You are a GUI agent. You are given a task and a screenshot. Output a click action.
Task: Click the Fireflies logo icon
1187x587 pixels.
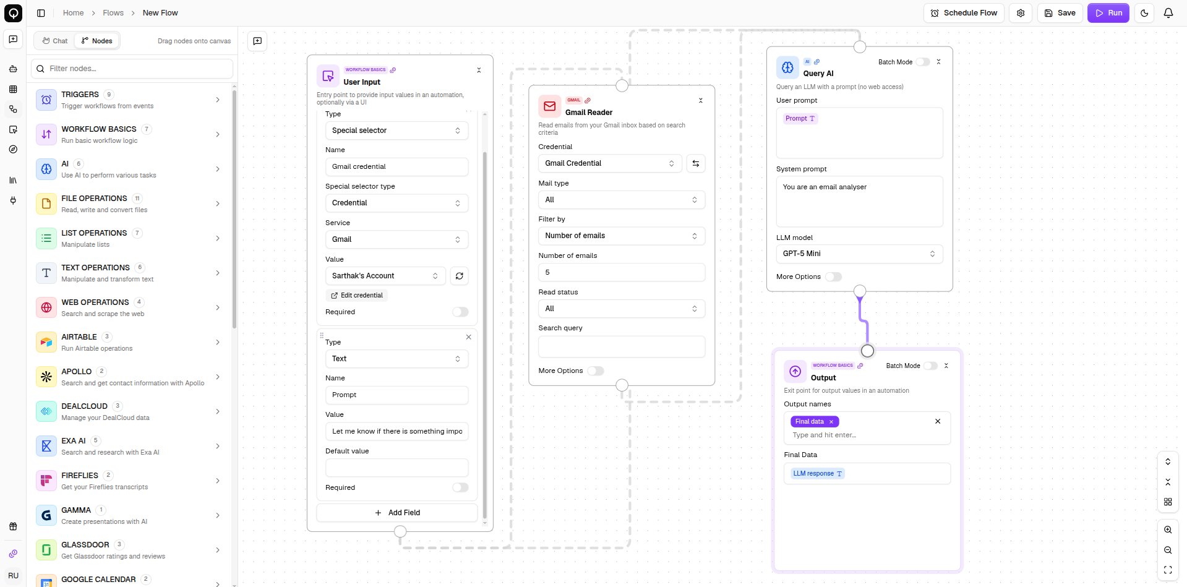pyautogui.click(x=46, y=481)
